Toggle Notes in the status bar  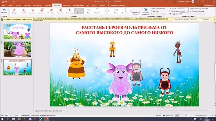point(158,116)
